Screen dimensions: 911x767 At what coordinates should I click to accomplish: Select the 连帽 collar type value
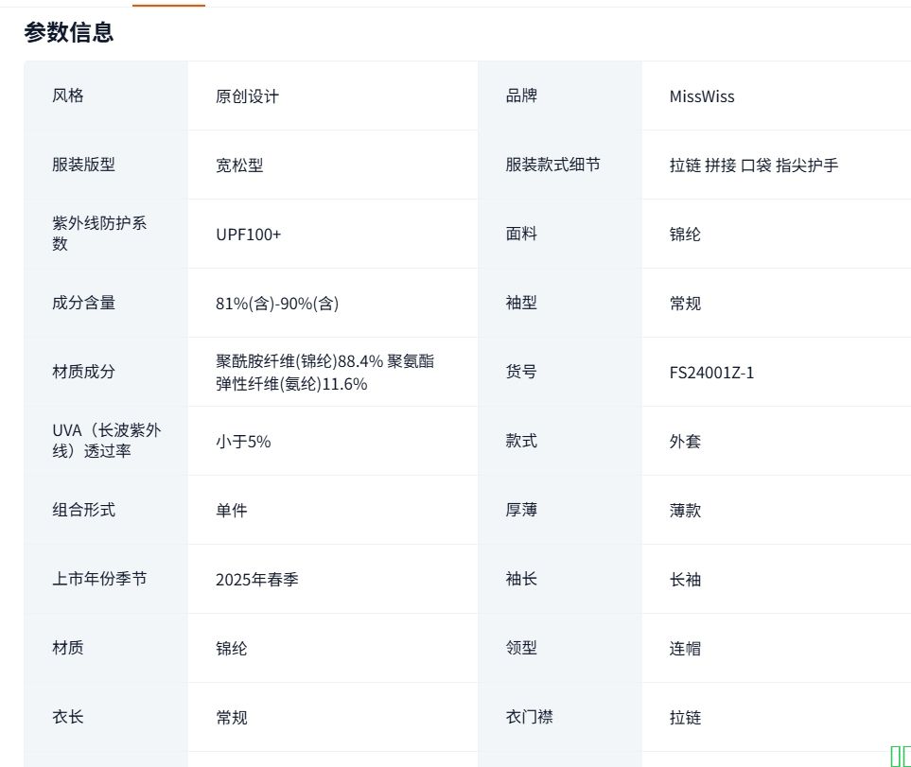pos(685,649)
